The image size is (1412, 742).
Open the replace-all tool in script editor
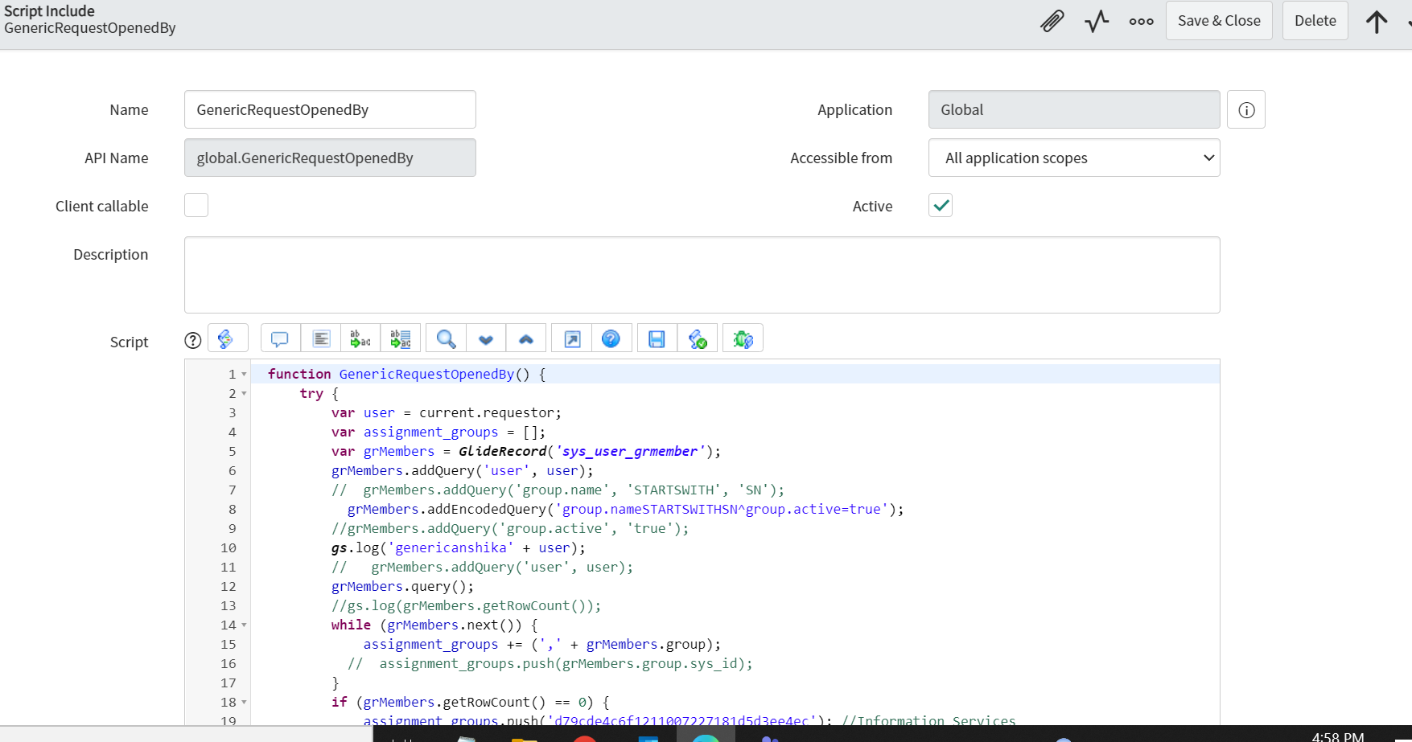pos(400,338)
